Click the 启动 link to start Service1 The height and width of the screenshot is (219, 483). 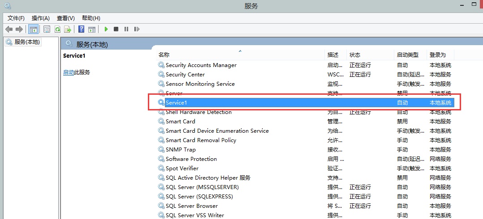coord(69,72)
